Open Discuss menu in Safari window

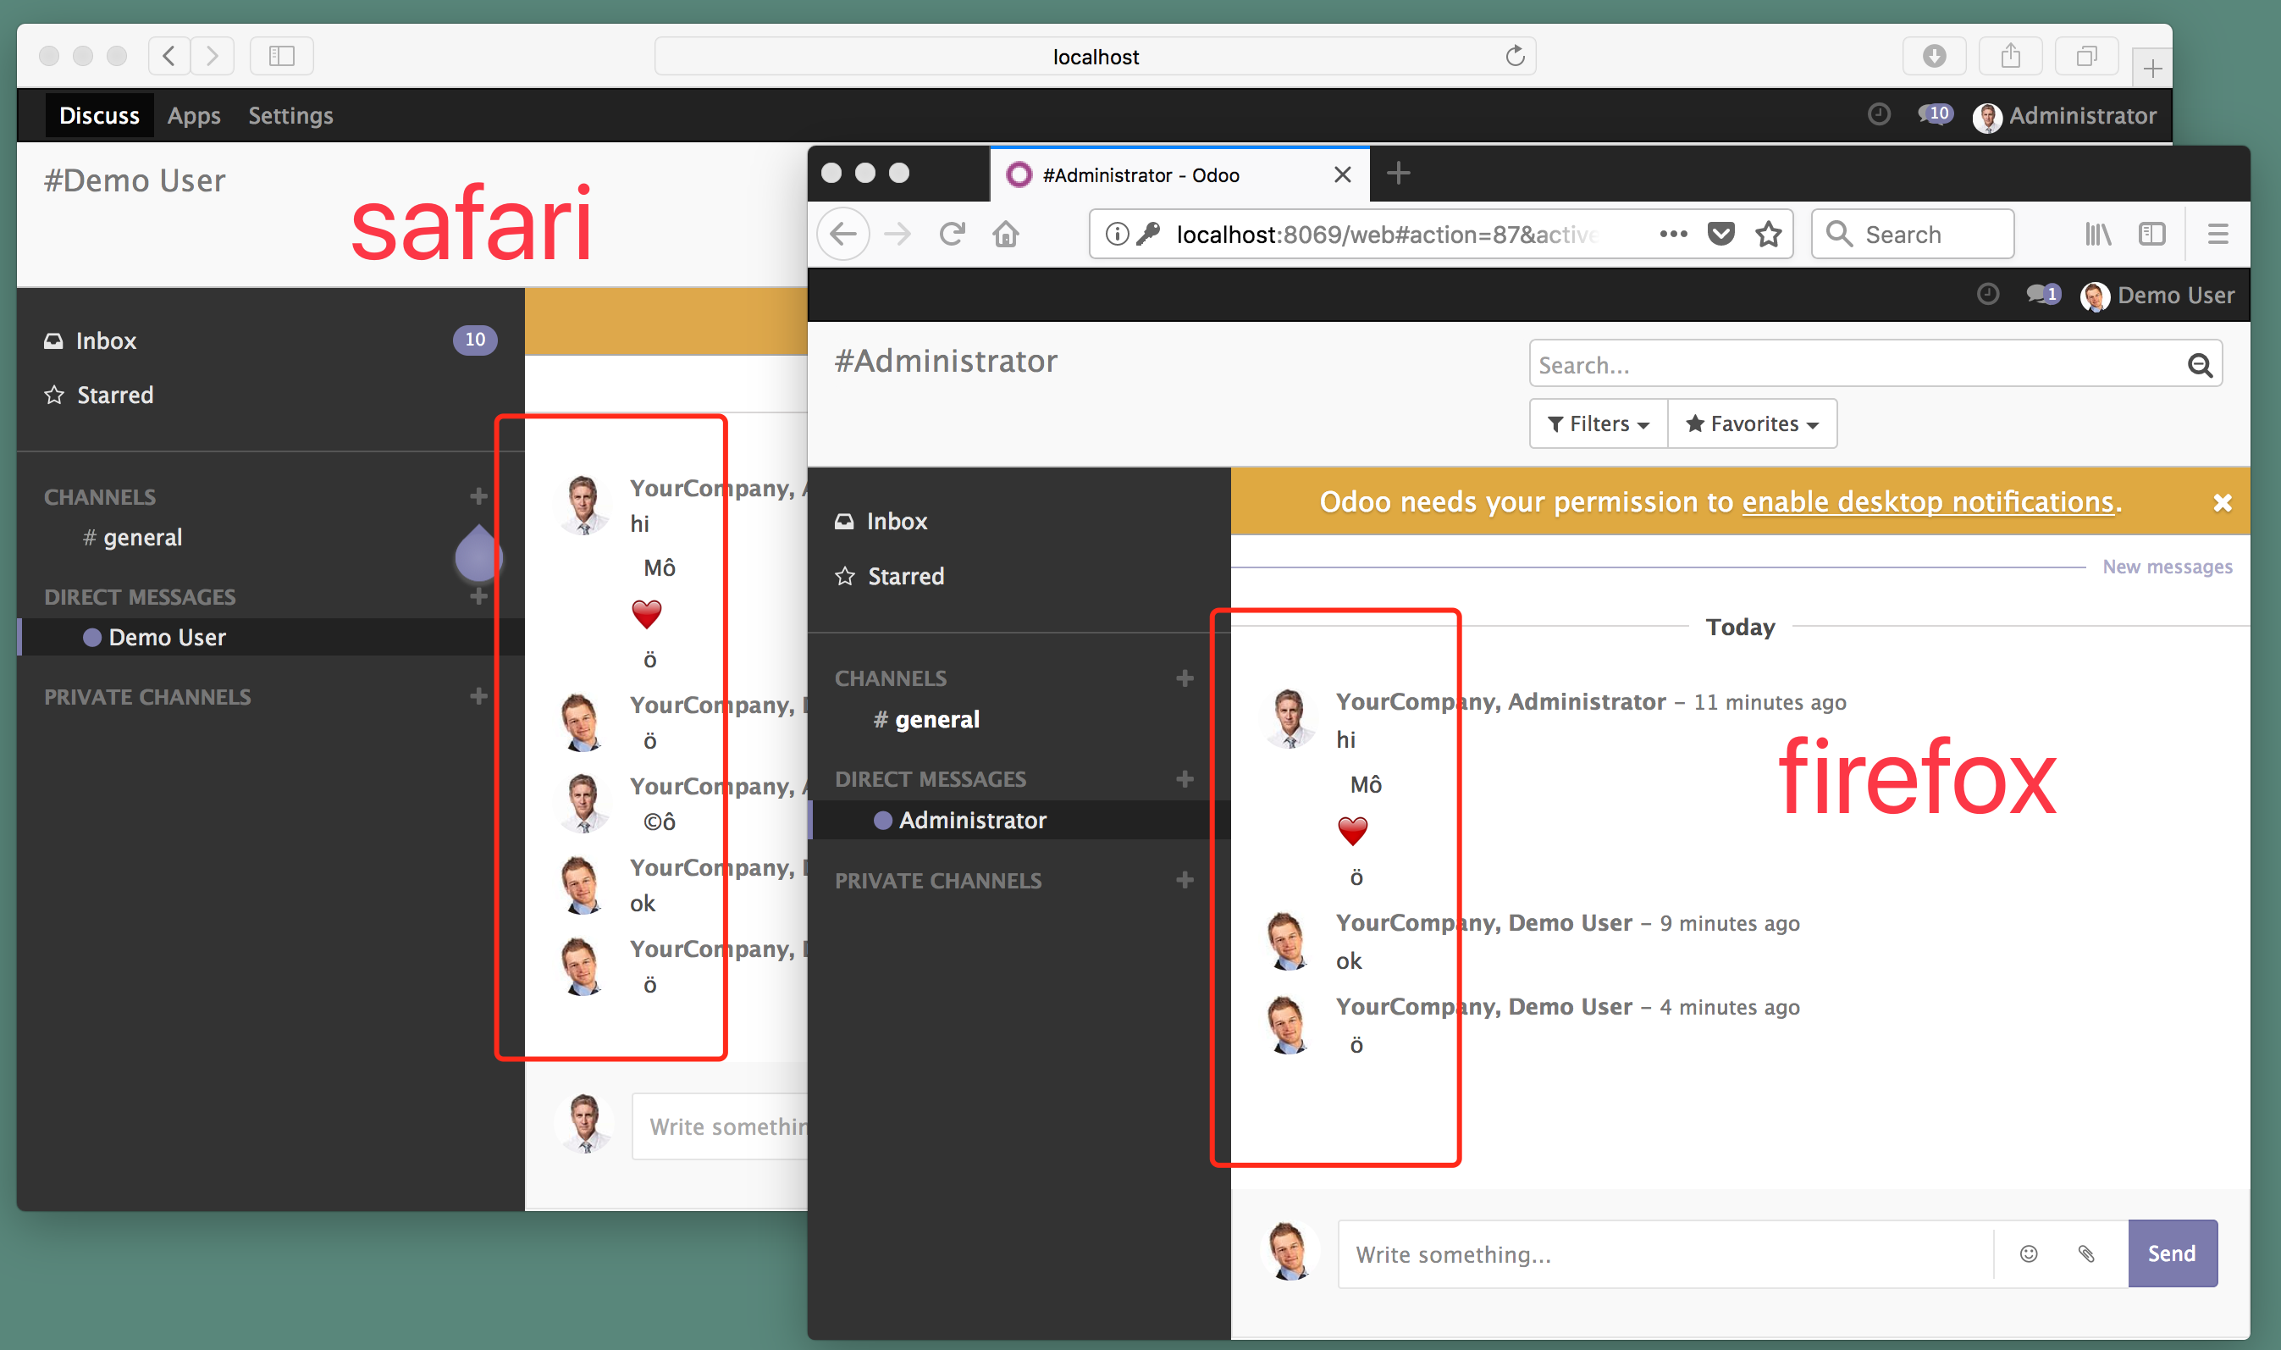click(99, 115)
